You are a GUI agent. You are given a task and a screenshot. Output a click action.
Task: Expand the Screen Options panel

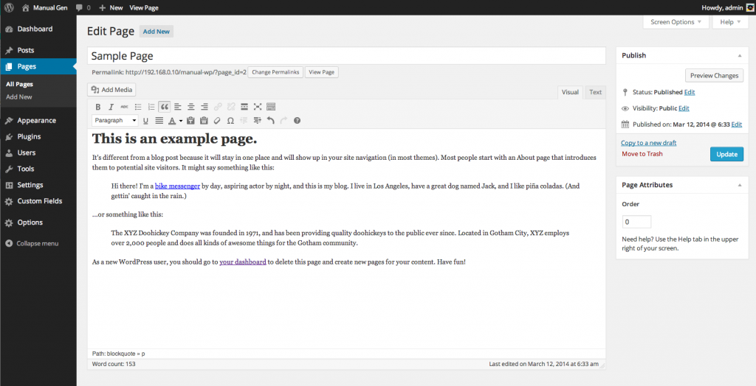[x=676, y=22]
